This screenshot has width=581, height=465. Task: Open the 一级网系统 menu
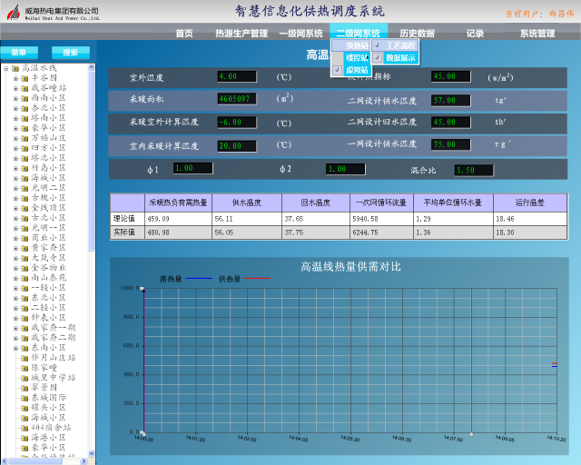pos(300,34)
